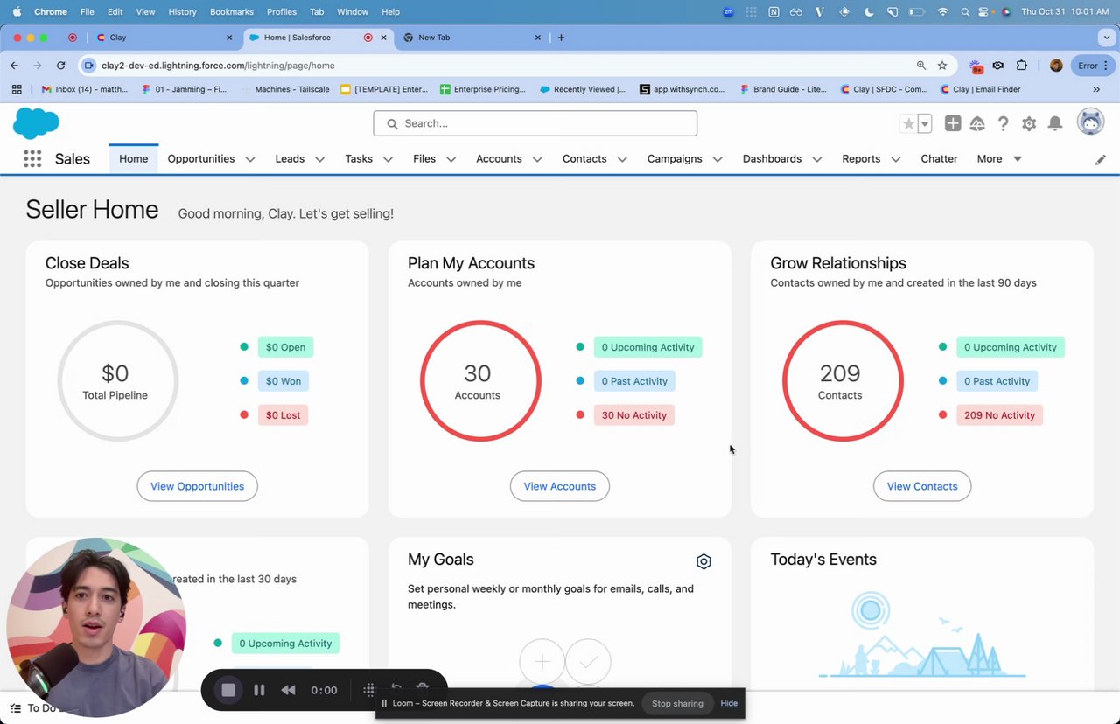
Task: Open Chrome's History menu
Action: (x=182, y=12)
